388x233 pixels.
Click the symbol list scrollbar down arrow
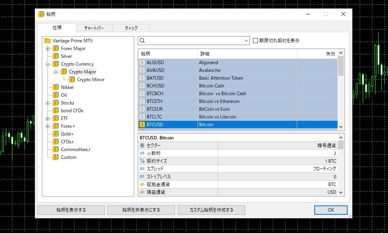click(x=341, y=127)
